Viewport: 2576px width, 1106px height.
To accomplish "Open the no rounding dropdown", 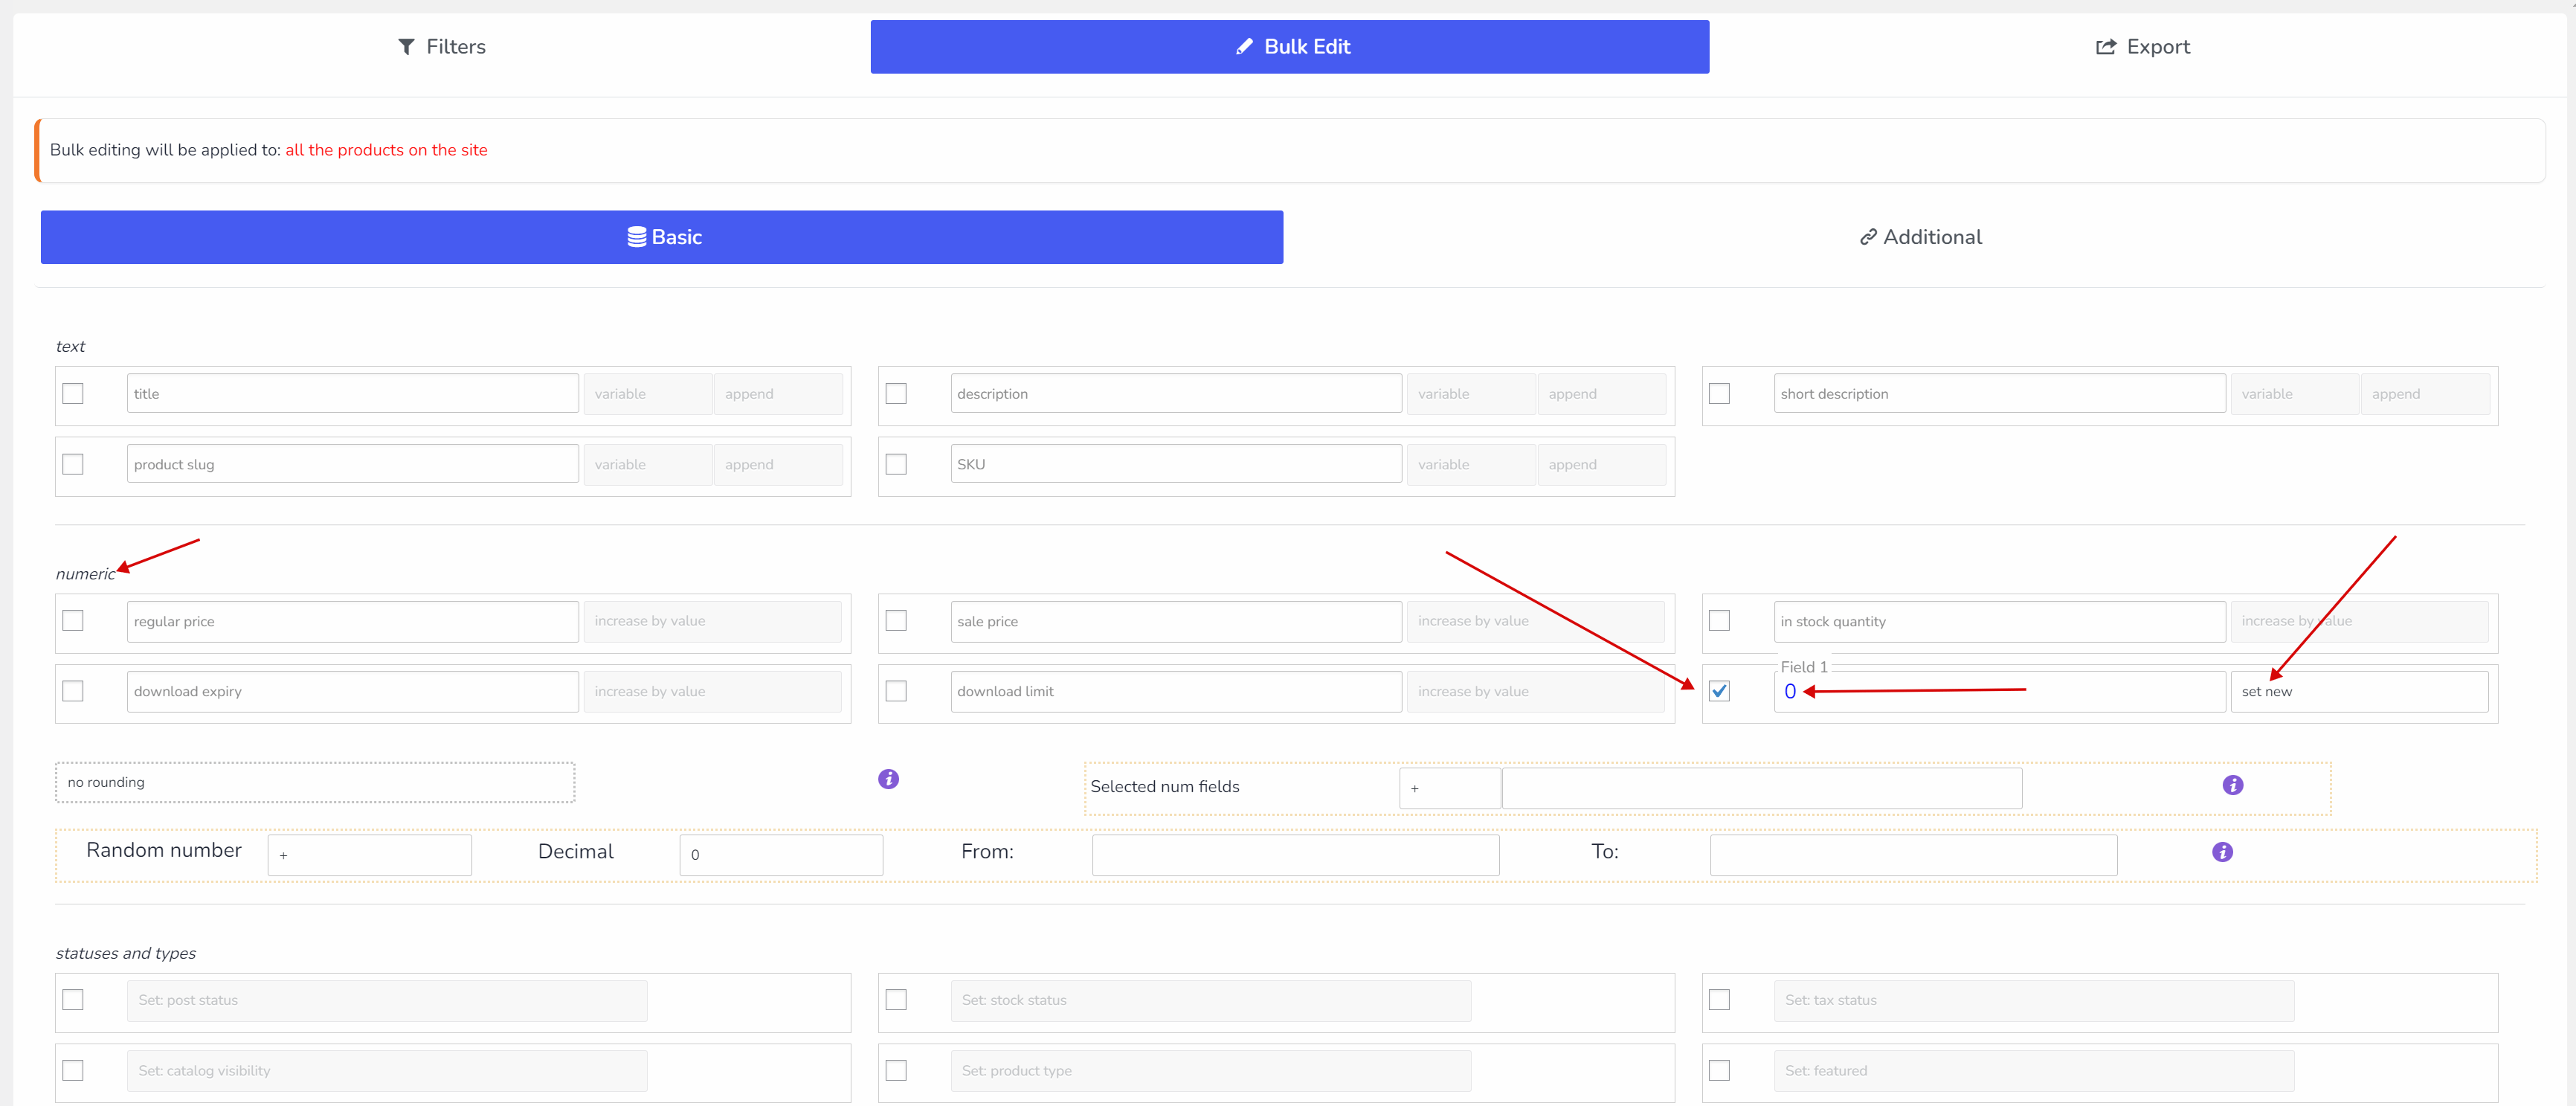I will [x=315, y=783].
